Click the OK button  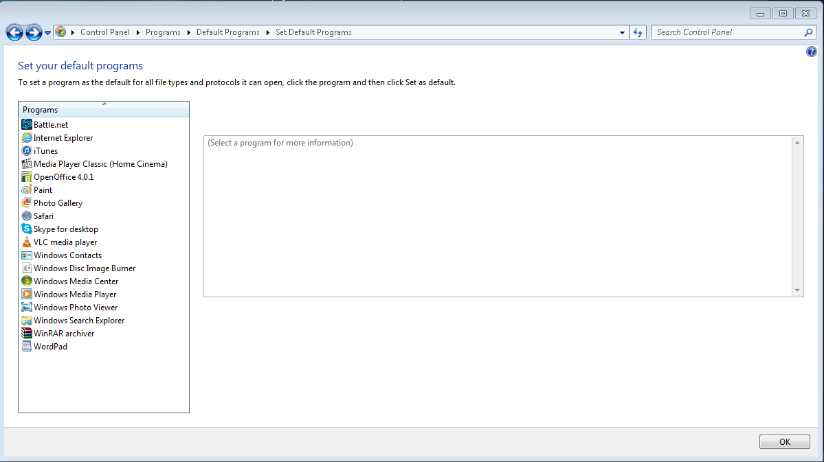pos(785,442)
